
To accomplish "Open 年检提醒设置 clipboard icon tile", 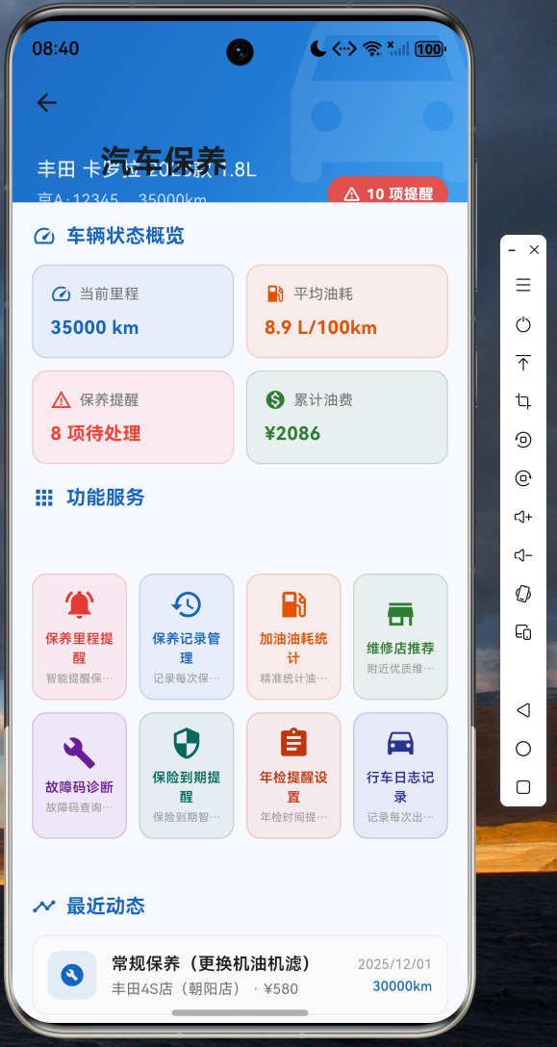I will (x=293, y=776).
